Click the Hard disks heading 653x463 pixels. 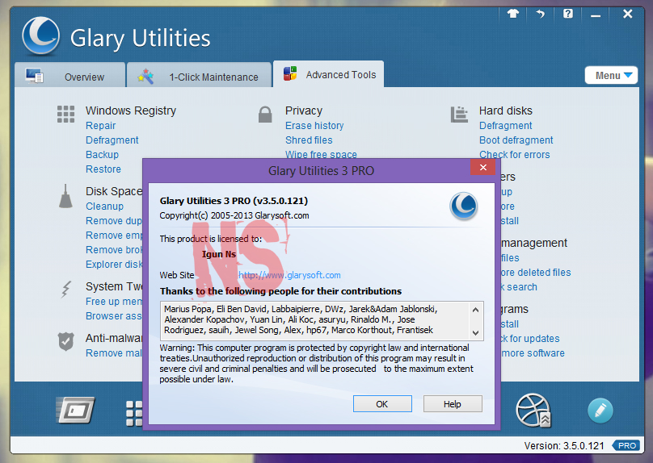click(x=506, y=111)
